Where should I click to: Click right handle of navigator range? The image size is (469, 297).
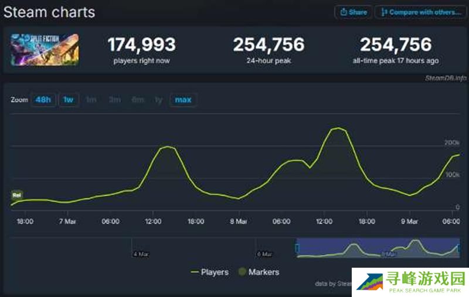[x=458, y=248]
